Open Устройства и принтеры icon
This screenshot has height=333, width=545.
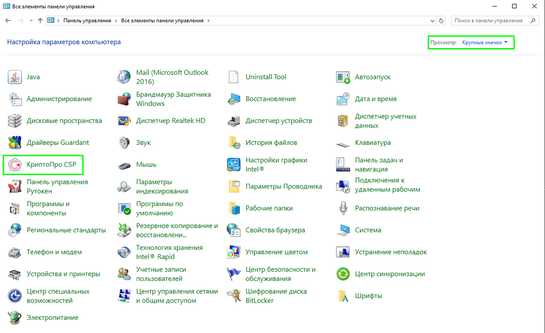15,274
